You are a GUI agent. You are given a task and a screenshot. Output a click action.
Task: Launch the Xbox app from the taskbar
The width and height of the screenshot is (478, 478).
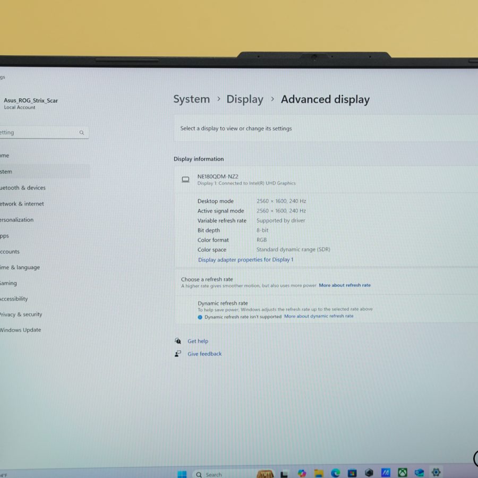click(403, 472)
